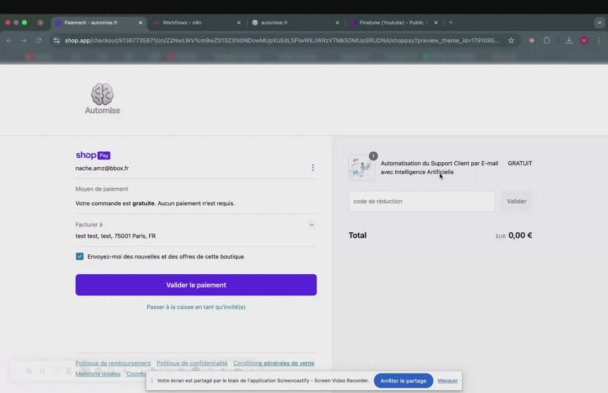Click Arrêter le partage button
608x393 pixels.
click(403, 381)
